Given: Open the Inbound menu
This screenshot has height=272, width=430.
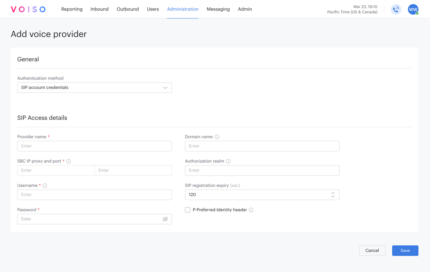Looking at the screenshot, I should (x=100, y=9).
